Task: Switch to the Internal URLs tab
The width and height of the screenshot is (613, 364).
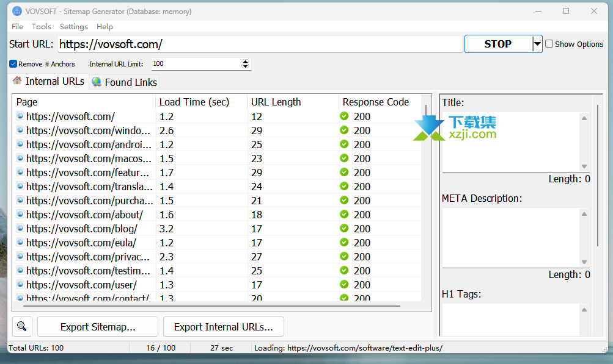Action: 49,81
